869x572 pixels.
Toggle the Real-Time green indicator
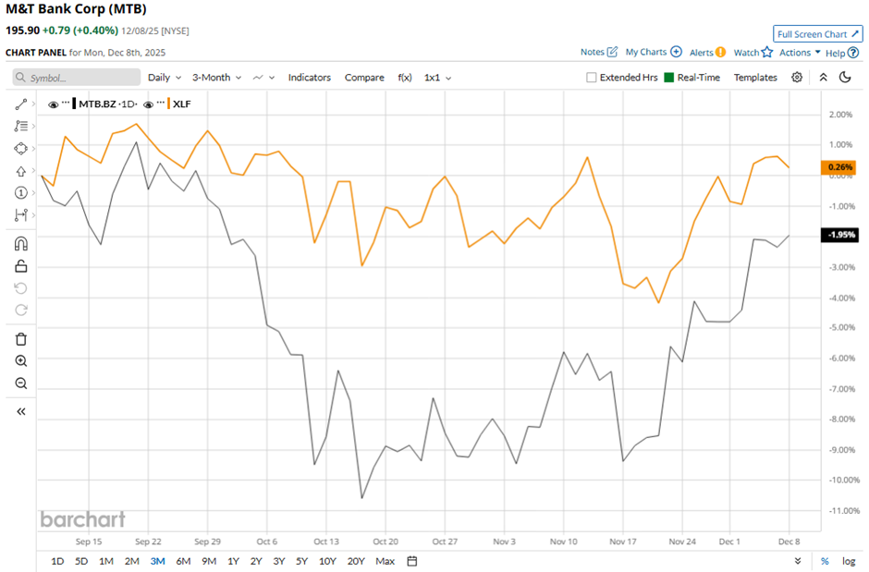[669, 78]
